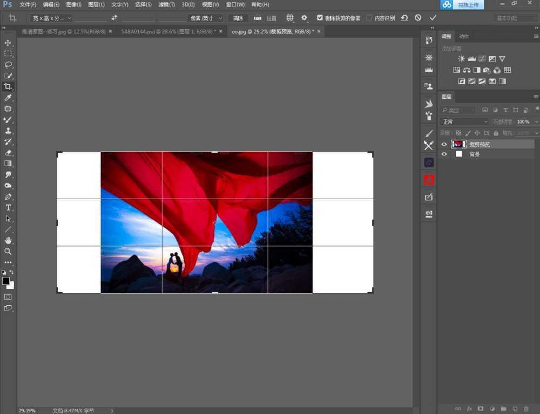Commit the crop with the checkmark button

click(433, 17)
